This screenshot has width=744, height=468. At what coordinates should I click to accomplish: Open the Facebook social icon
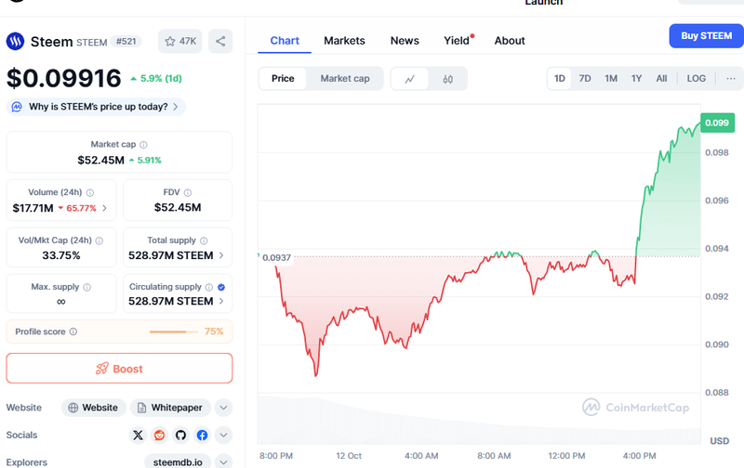[202, 435]
